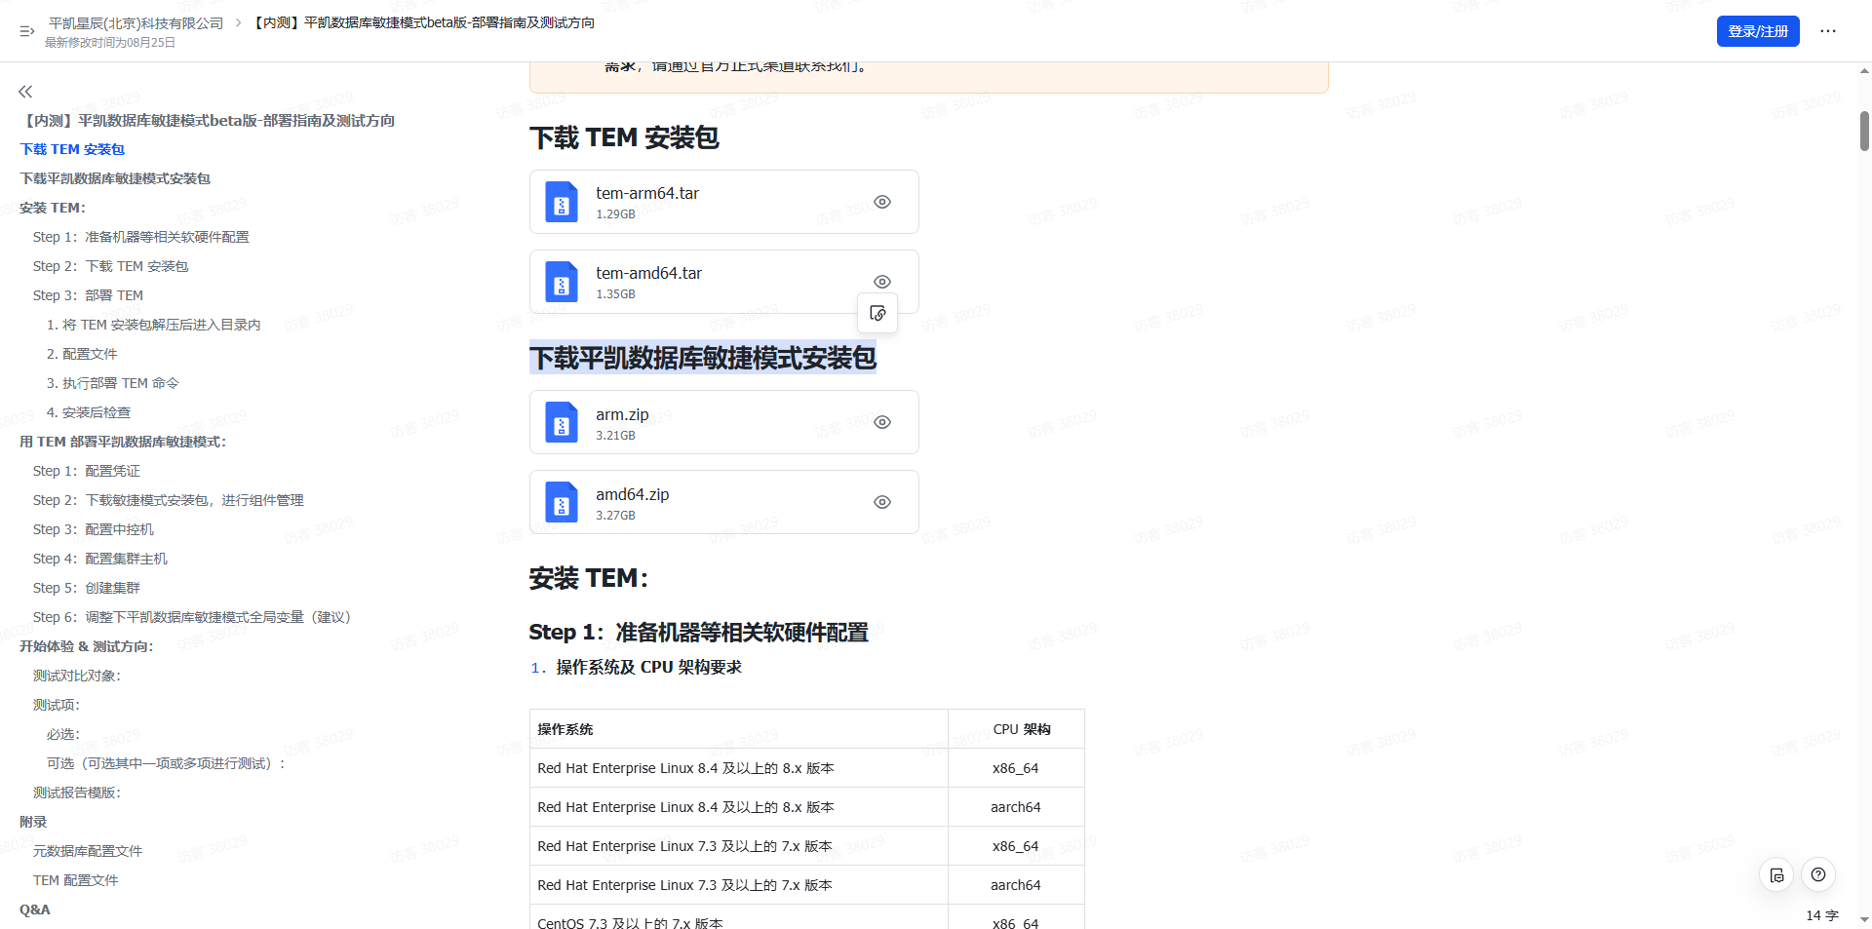Image resolution: width=1872 pixels, height=929 pixels.
Task: Preview tem-arm64.tar using the eye icon
Action: pyautogui.click(x=881, y=202)
